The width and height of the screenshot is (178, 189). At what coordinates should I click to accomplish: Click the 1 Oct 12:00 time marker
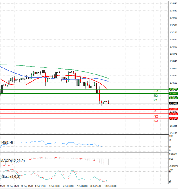coord(40,186)
